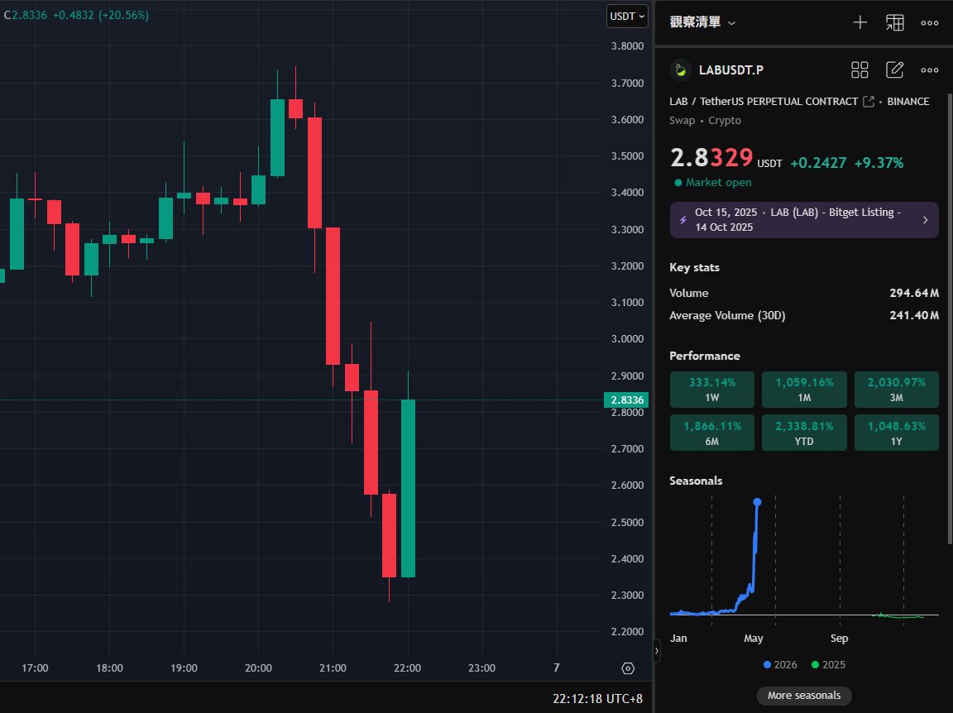The height and width of the screenshot is (713, 953).
Task: Click the Key stats heading
Action: click(694, 267)
